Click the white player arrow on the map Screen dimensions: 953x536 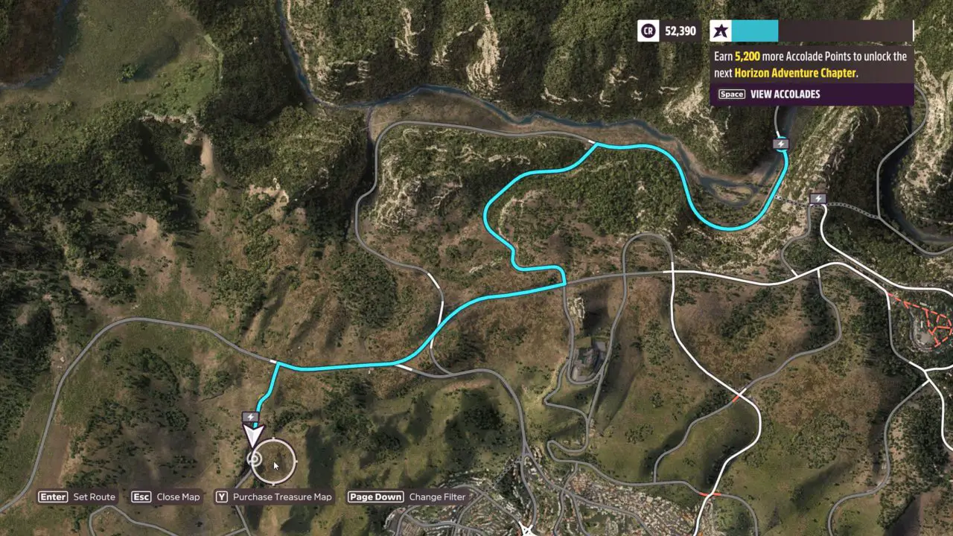[x=254, y=436]
